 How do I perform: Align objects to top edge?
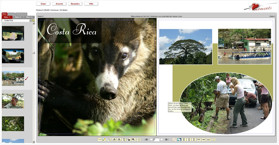[199, 140]
